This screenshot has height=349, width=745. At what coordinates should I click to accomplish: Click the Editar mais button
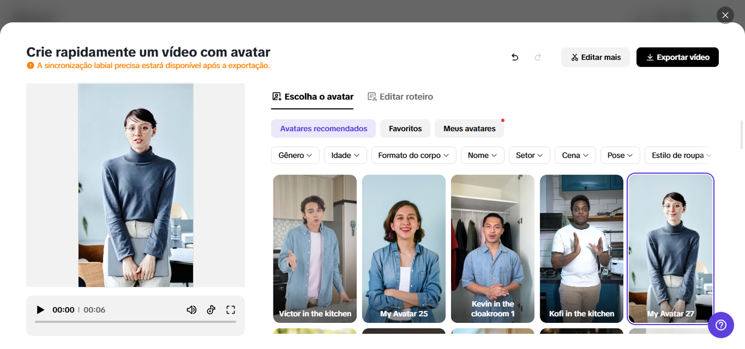[x=595, y=57]
